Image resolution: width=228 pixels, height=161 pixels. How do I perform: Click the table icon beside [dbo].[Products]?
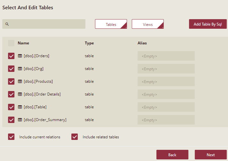coord(20,81)
